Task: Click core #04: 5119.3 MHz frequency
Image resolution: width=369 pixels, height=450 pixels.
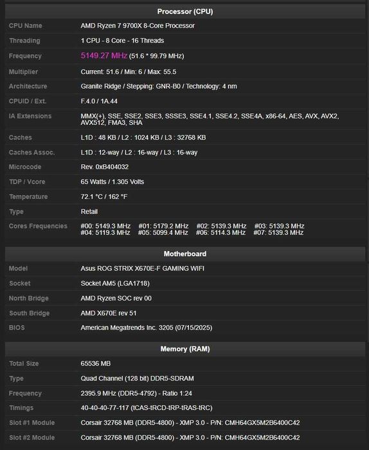Action: point(105,232)
